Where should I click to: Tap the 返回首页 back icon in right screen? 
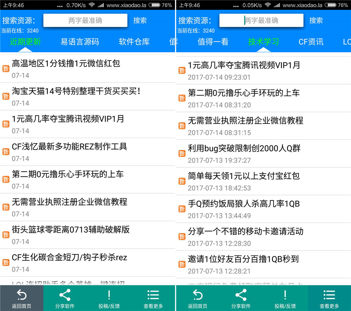(198, 295)
